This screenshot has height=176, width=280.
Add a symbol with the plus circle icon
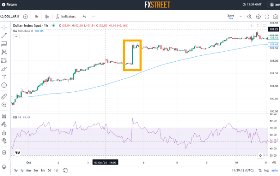pos(26,17)
